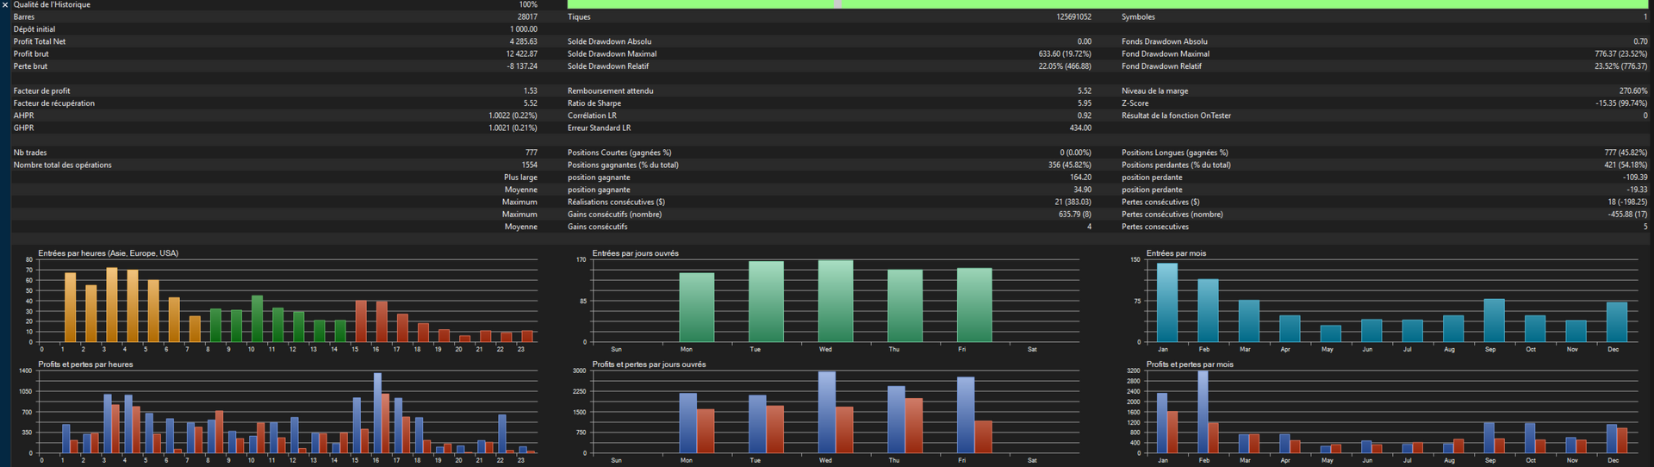Image resolution: width=1654 pixels, height=467 pixels.
Task: Click the "Facteur de récupération" label
Action: [x=54, y=103]
